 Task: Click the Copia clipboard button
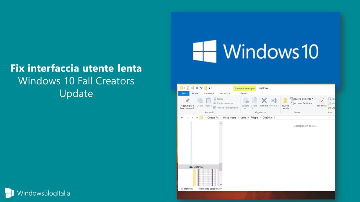[200, 102]
